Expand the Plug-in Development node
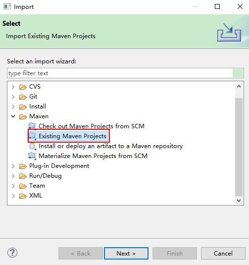This screenshot has width=249, height=265. tap(13, 166)
